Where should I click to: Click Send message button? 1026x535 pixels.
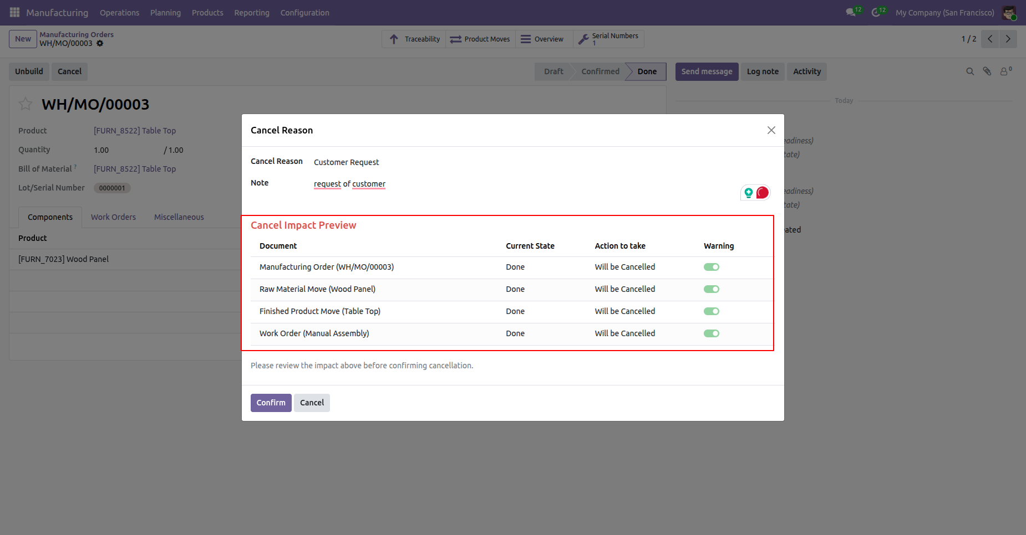click(707, 71)
